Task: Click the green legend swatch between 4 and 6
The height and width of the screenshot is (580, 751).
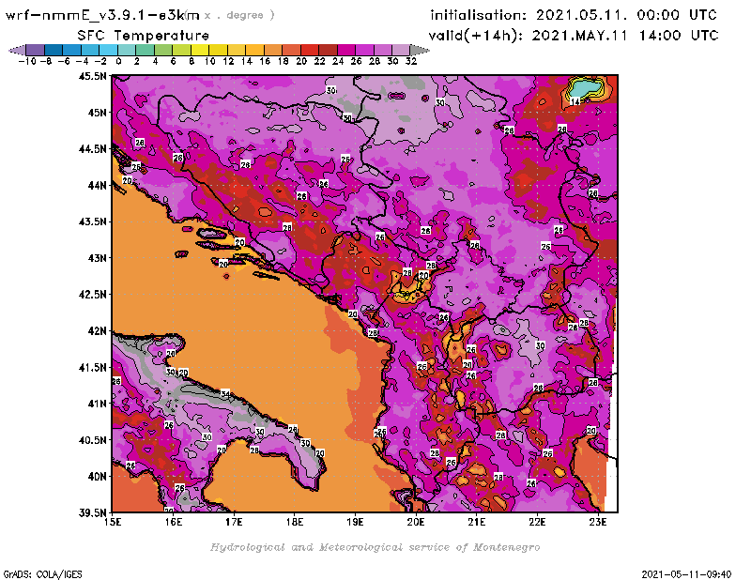Action: [x=163, y=51]
